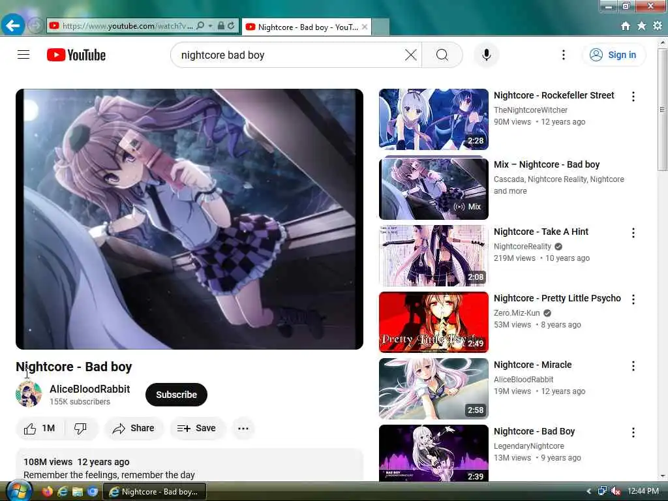
Task: Click the scrollbar down arrow
Action: pyautogui.click(x=663, y=476)
